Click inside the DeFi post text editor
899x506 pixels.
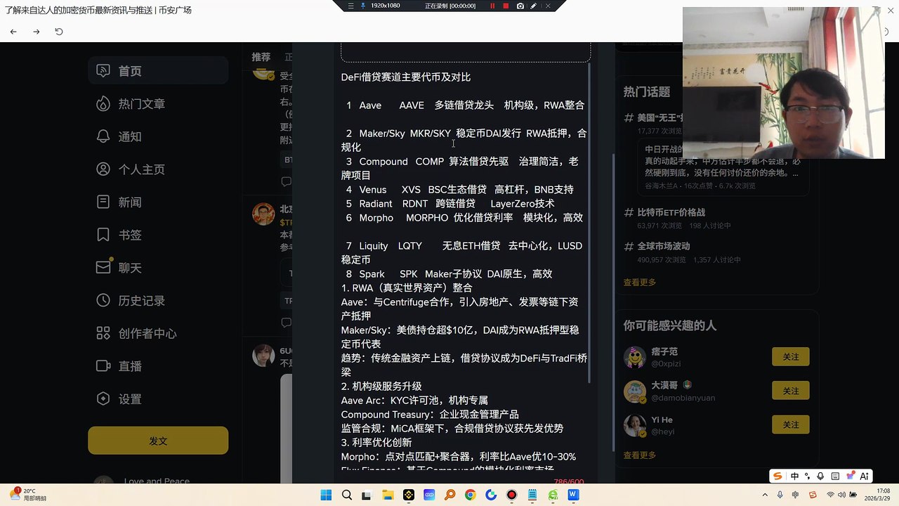464,267
